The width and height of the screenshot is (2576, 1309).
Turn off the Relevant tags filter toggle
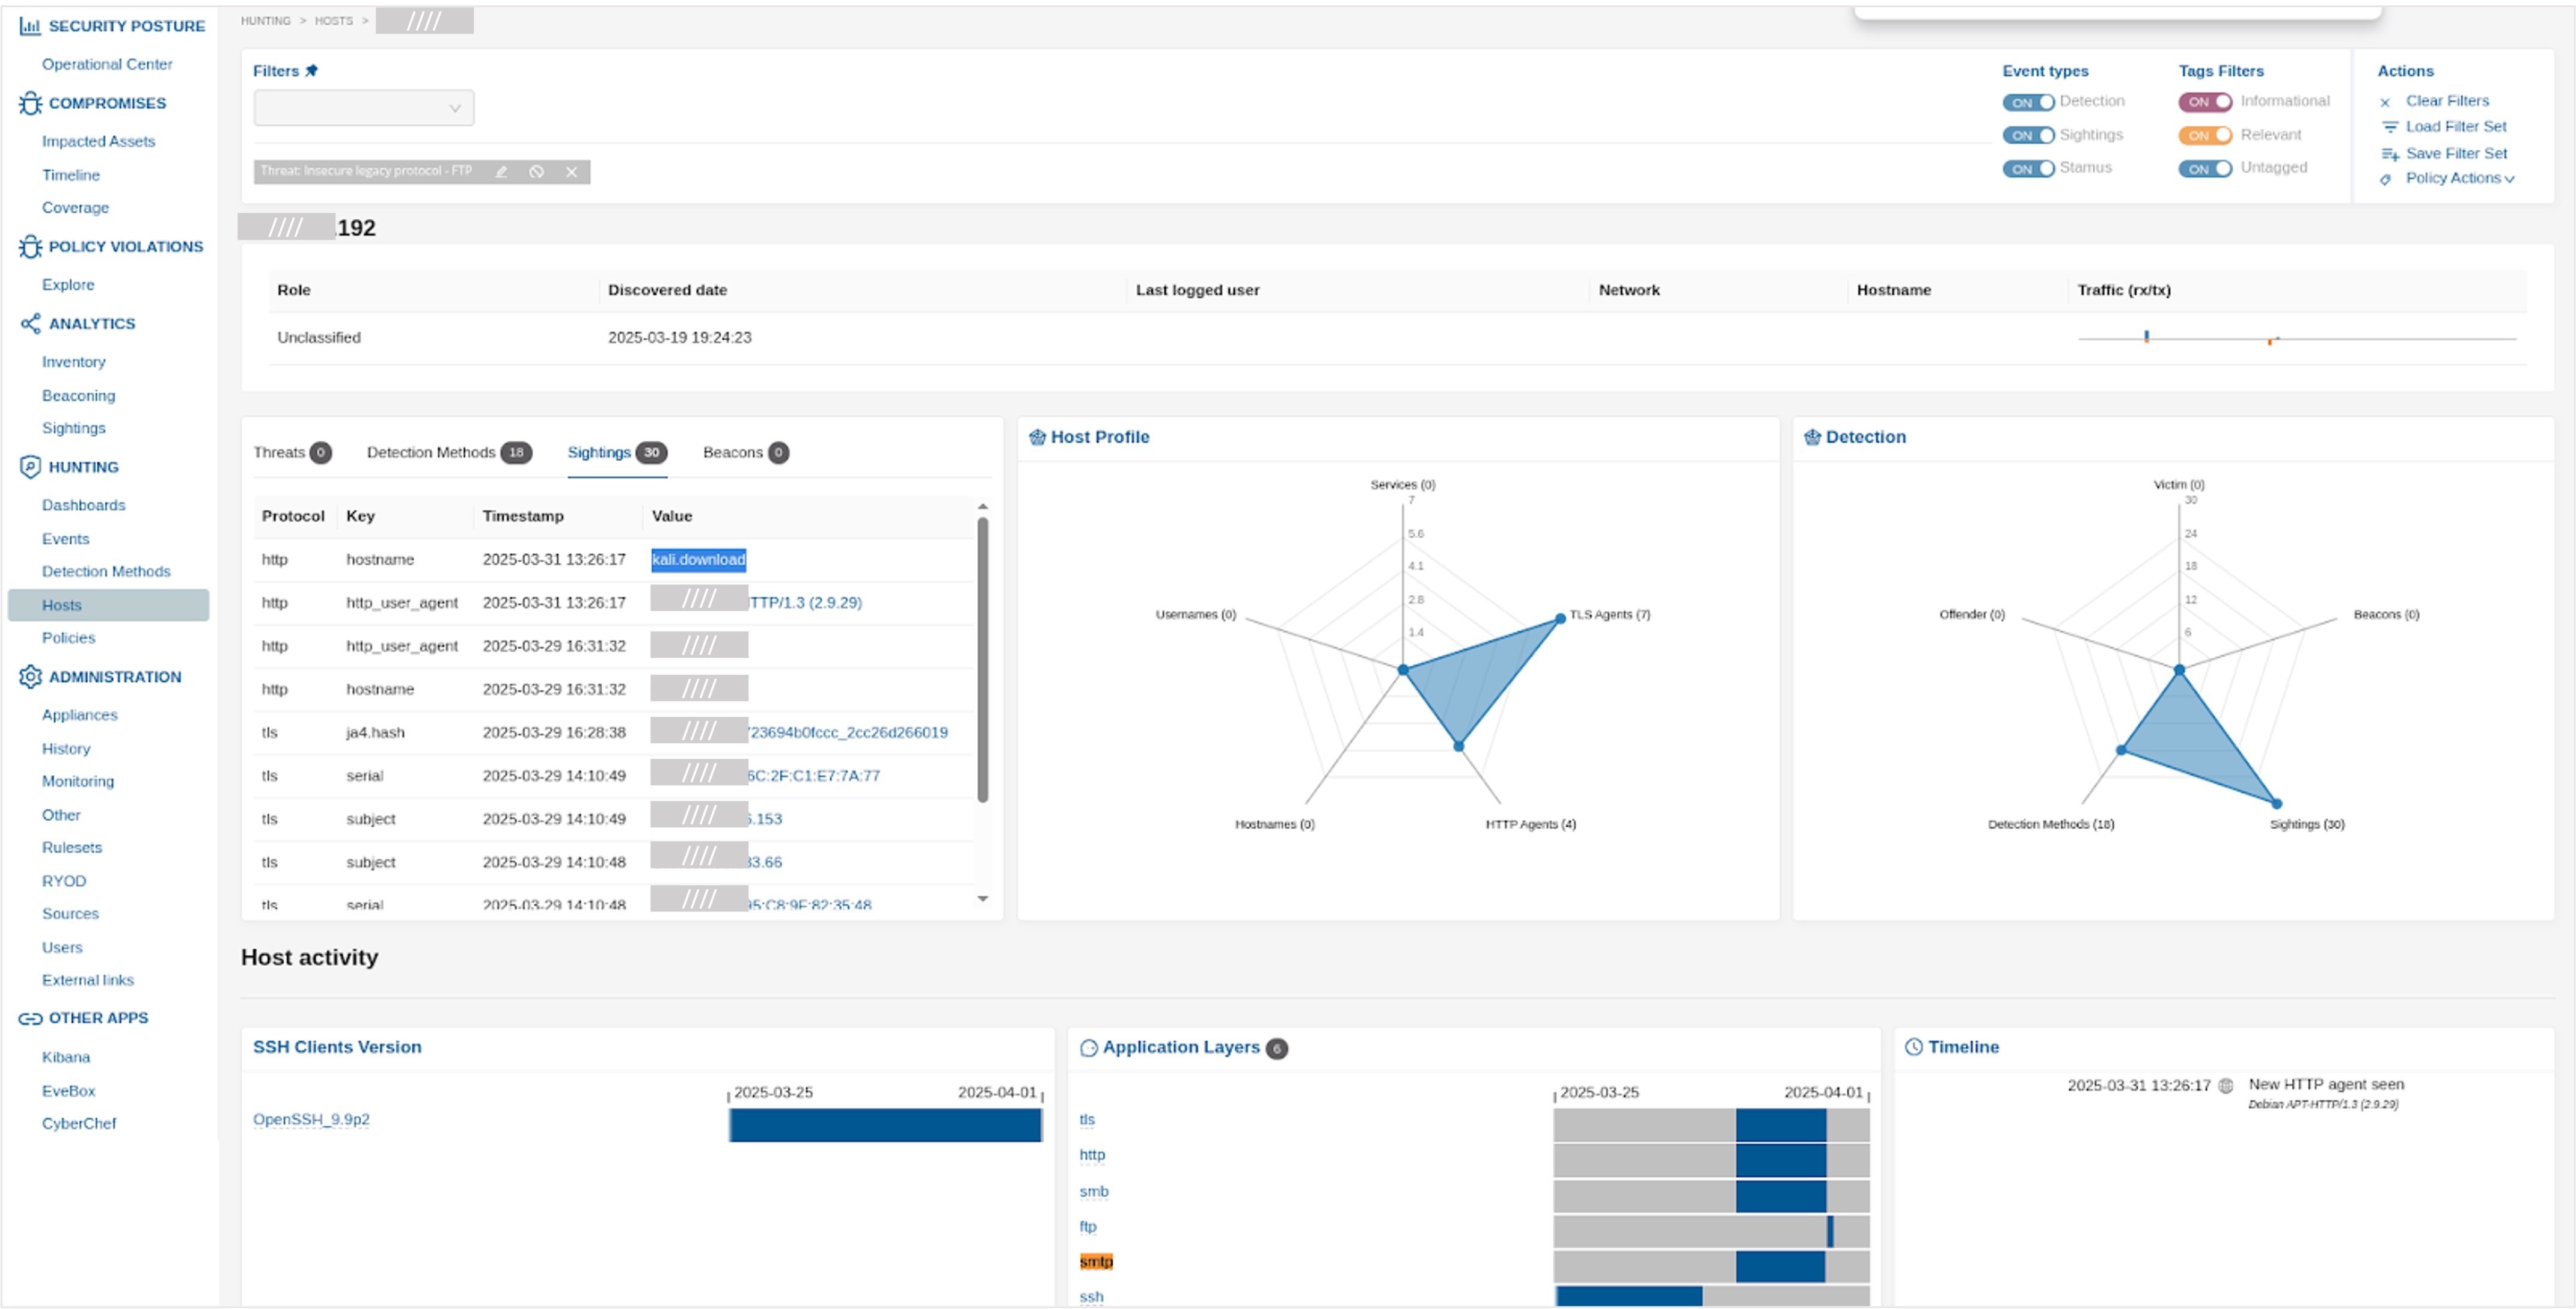(x=2205, y=134)
